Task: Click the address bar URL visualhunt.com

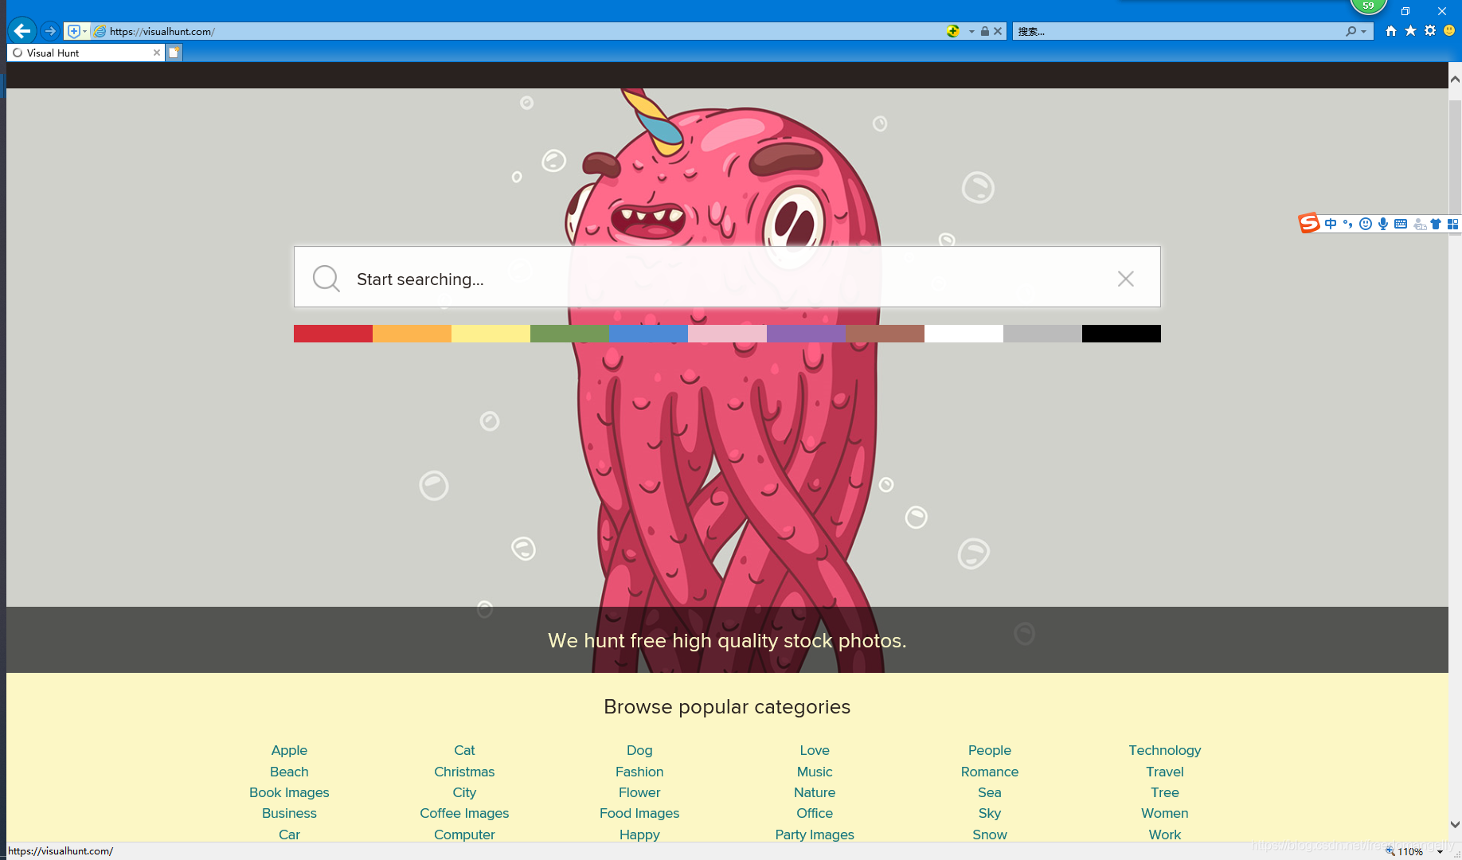Action: click(162, 31)
